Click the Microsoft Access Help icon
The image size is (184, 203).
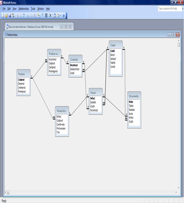[x=64, y=16]
